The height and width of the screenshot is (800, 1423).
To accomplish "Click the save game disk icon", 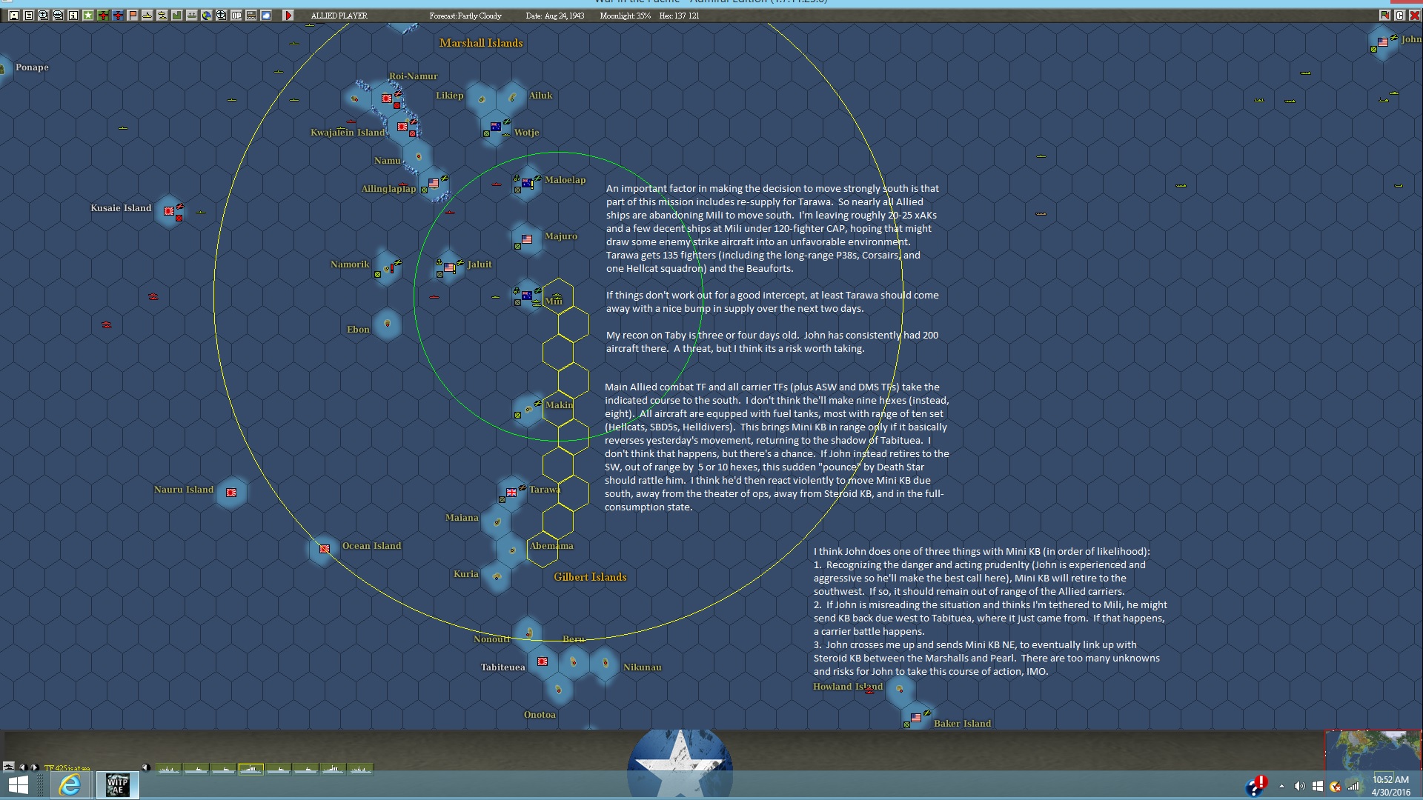I will [14, 15].
